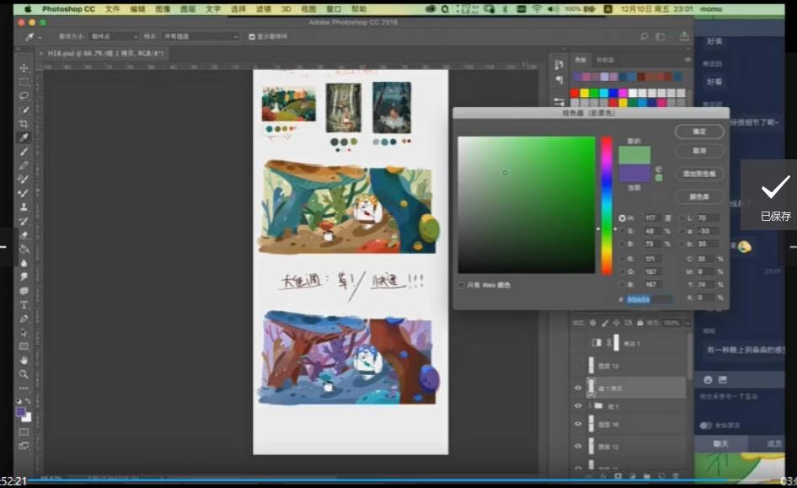Select the Zoom tool
The width and height of the screenshot is (797, 488).
click(24, 373)
